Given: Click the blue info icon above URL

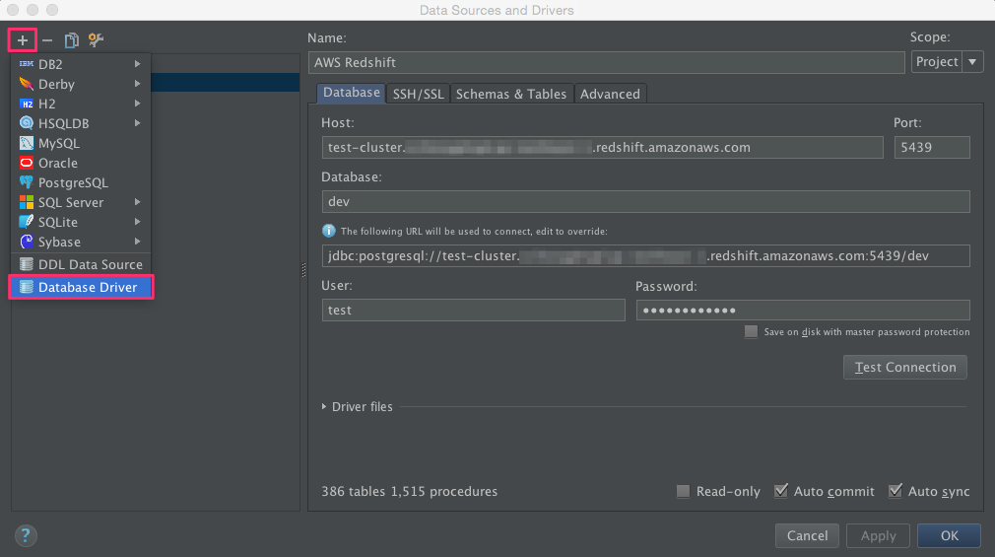Looking at the screenshot, I should tap(329, 231).
